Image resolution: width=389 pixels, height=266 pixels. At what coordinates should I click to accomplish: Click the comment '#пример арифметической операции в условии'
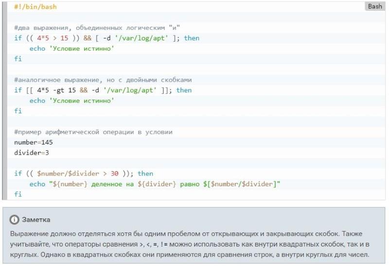93,132
